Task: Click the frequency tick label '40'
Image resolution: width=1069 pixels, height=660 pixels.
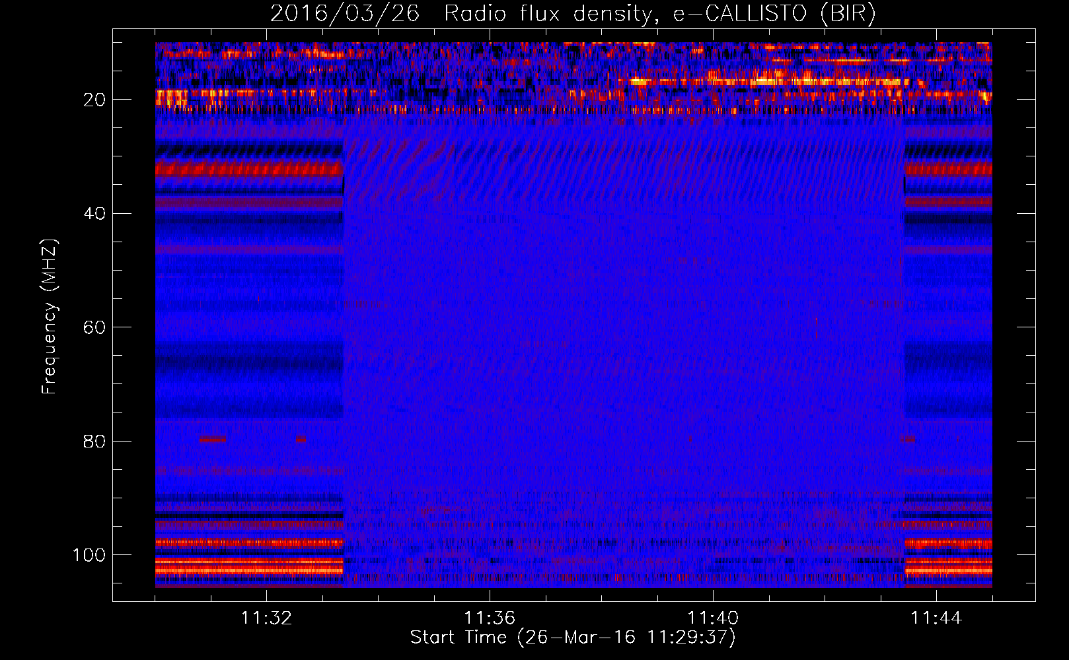Action: (94, 214)
